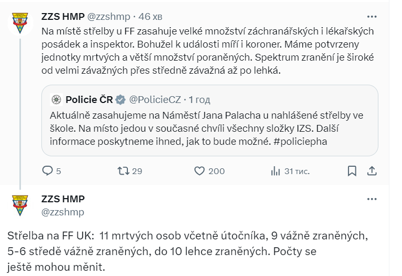Click the @PolicieCZ handle in quoted tweet
402x276 pixels.
tap(155, 99)
